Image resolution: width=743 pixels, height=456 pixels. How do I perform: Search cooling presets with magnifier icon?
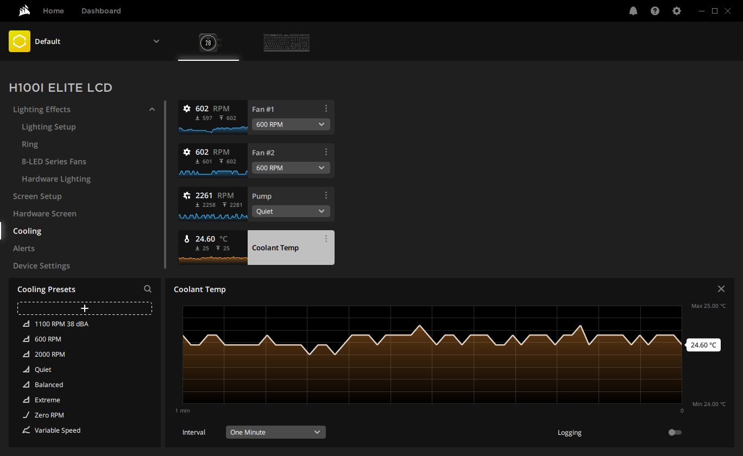pos(148,289)
